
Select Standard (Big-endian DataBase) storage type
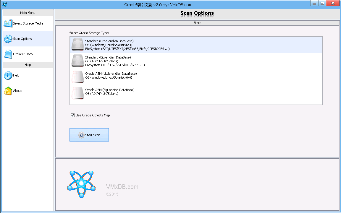pyautogui.click(x=196, y=61)
